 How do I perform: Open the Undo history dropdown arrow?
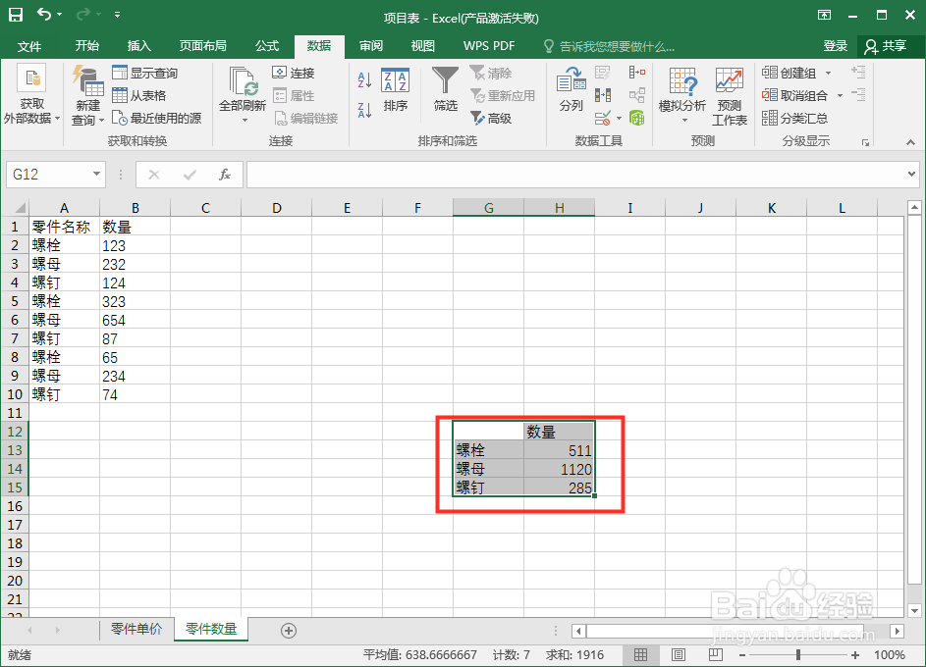(x=59, y=14)
